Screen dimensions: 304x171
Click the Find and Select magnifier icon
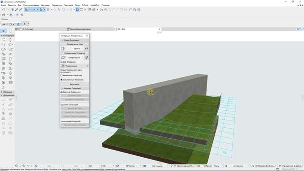click(105, 9)
